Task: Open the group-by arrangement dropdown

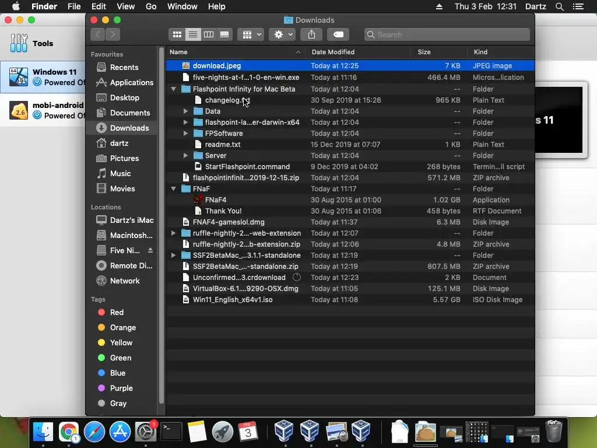Action: tap(251, 34)
